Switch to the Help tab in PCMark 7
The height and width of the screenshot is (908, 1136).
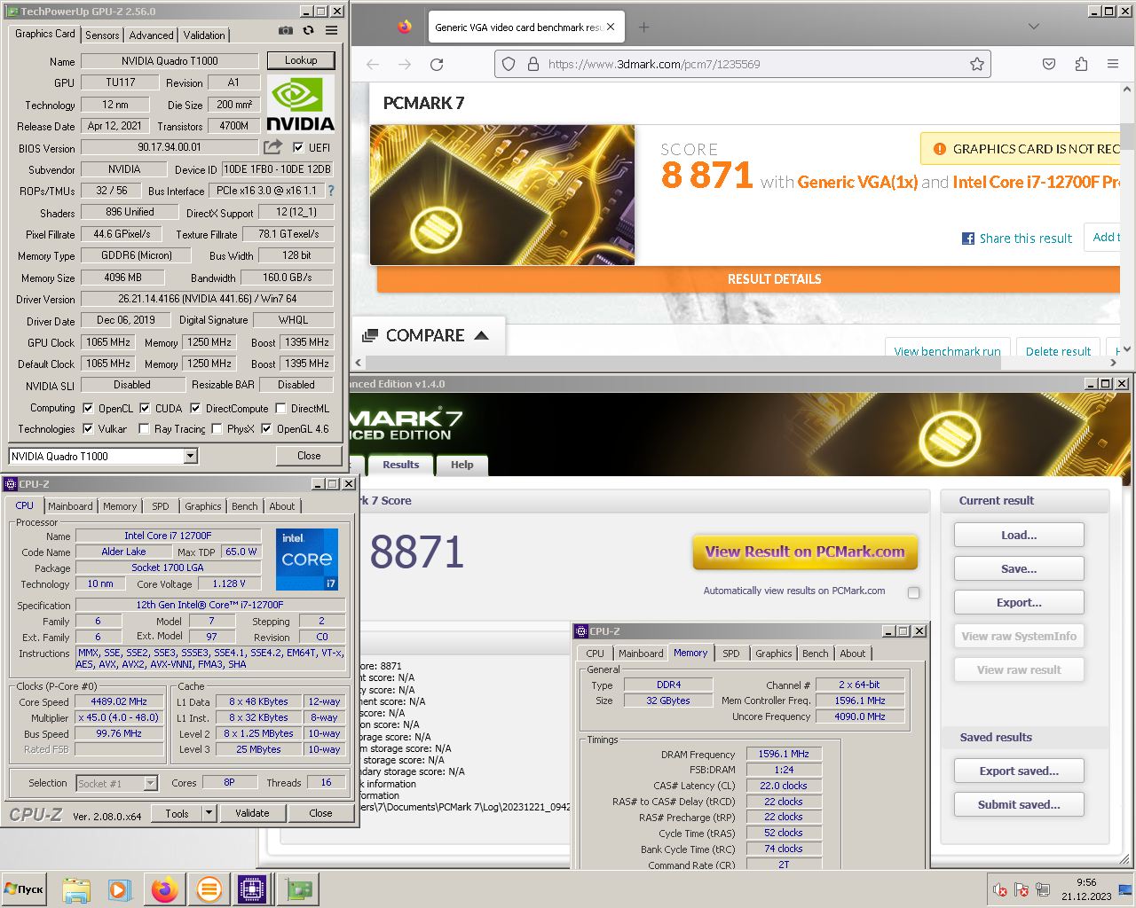coord(461,465)
